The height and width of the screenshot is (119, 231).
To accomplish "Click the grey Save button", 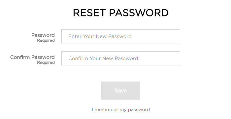I will [x=121, y=90].
